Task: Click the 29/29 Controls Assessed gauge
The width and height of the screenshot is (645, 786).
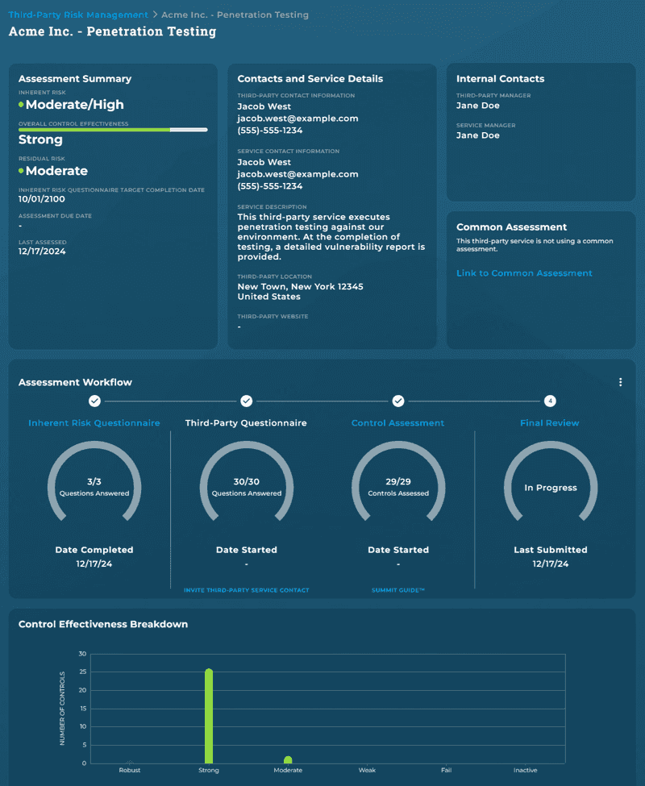Action: 398,482
